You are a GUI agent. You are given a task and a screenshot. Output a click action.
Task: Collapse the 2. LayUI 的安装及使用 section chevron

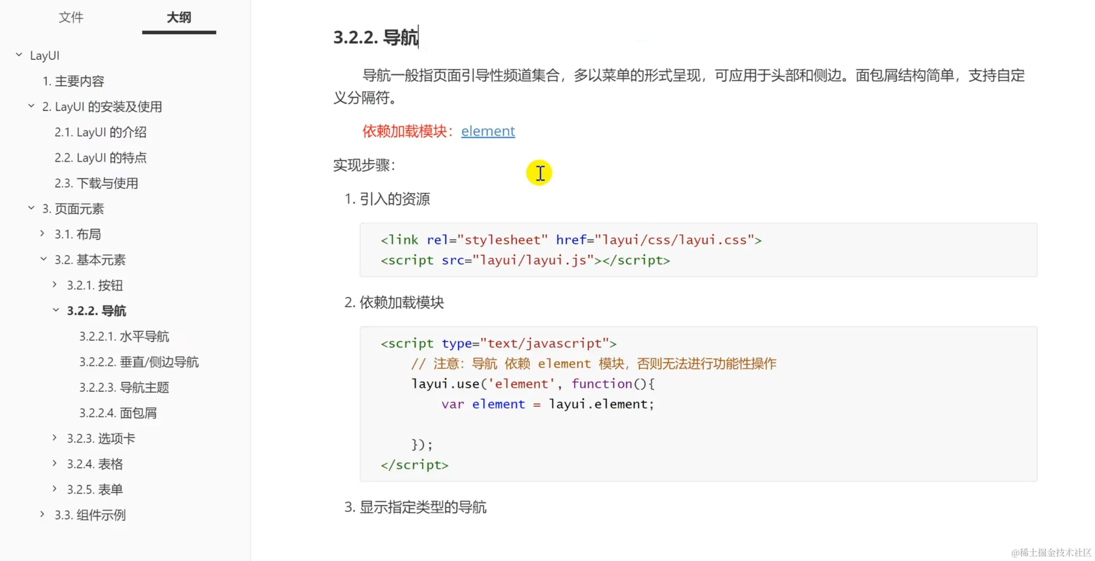(31, 106)
